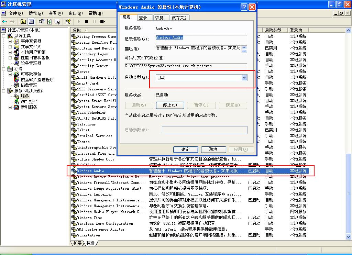Screen dimensions: 352x255
Task: Sort by the 启动类型 column header
Action: click(275, 30)
